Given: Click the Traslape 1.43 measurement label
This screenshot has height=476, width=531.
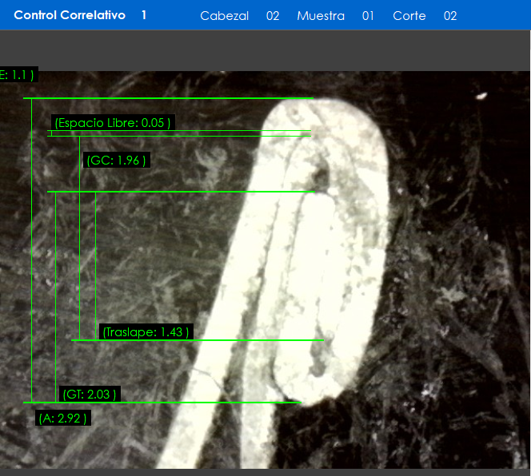Looking at the screenshot, I should pos(146,331).
